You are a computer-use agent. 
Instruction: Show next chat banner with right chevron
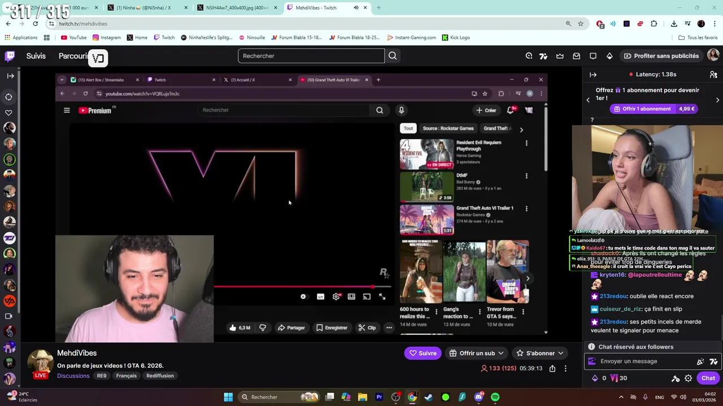717,100
